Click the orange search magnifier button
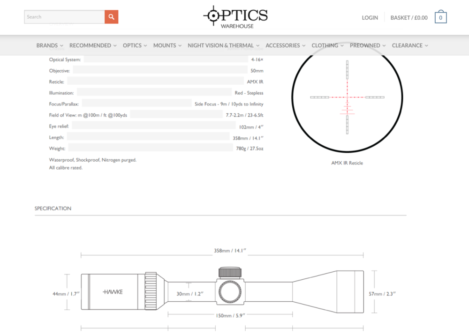Viewport: 469px width, 335px height. click(x=111, y=17)
